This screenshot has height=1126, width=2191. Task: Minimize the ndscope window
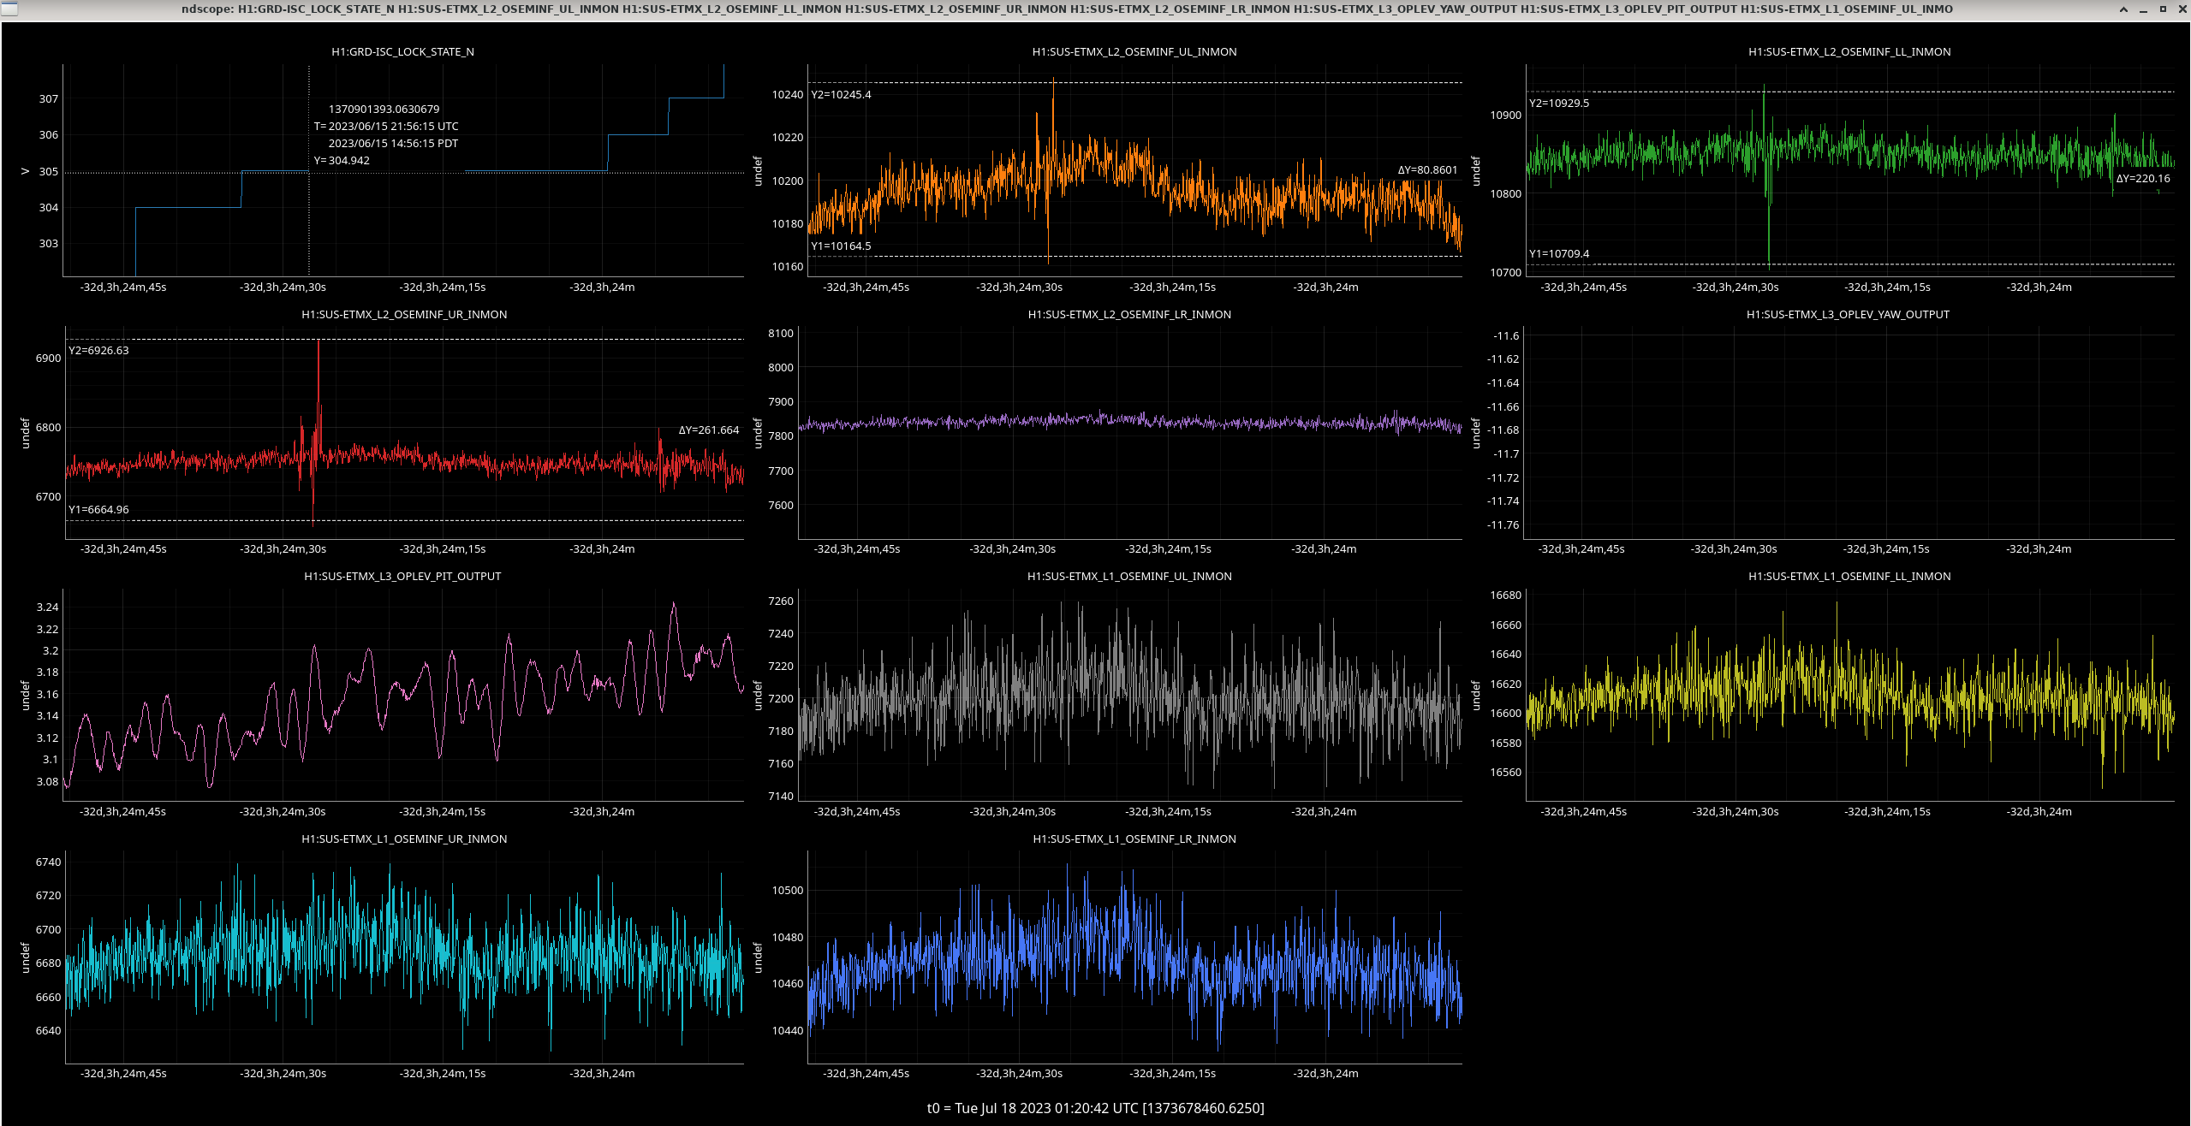click(x=2143, y=9)
